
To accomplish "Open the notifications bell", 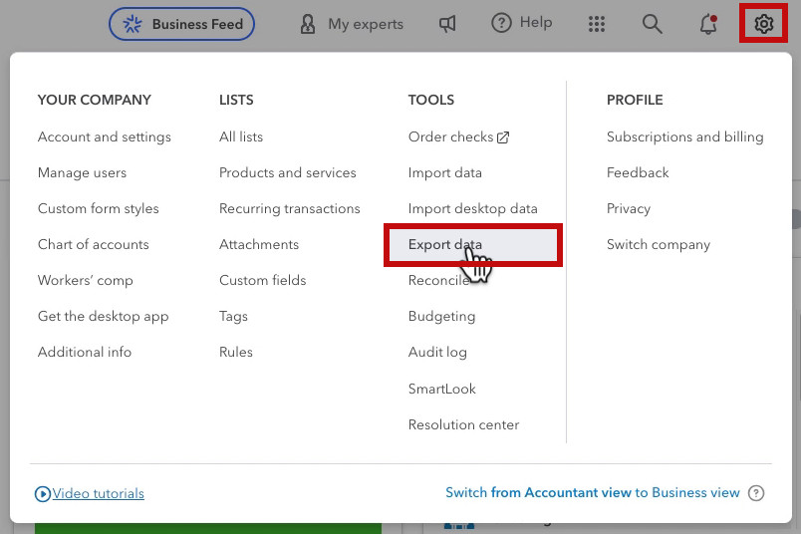I will pos(708,24).
